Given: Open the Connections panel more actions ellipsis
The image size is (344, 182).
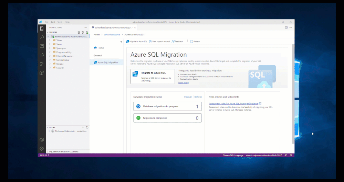Looking at the screenshot, I should coord(85,27).
